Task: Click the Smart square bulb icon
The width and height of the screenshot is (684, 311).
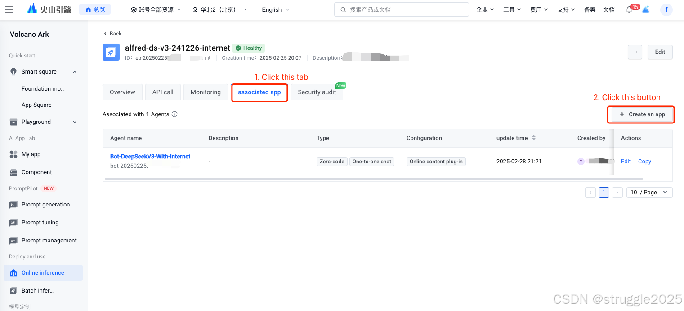Action: [13, 72]
